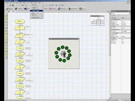Viewport: 135px width, 101px height.
Task: Click the Open file toolbar icon
Action: click(x=10, y=5)
